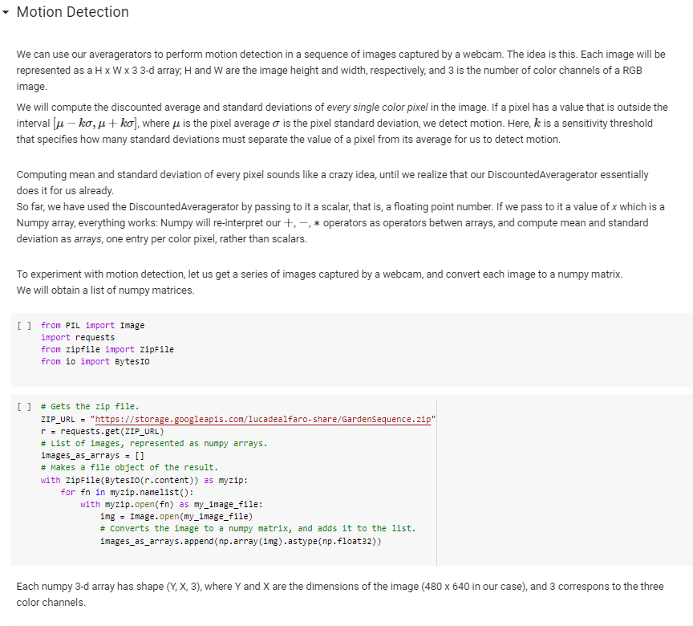Click the 'img = Image.open(my_image_file)' line

176,516
